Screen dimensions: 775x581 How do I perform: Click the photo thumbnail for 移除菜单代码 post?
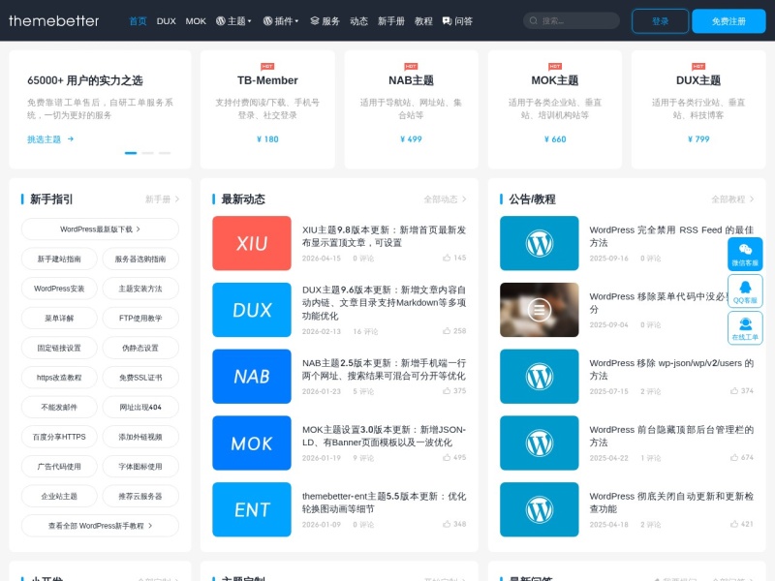coord(540,310)
